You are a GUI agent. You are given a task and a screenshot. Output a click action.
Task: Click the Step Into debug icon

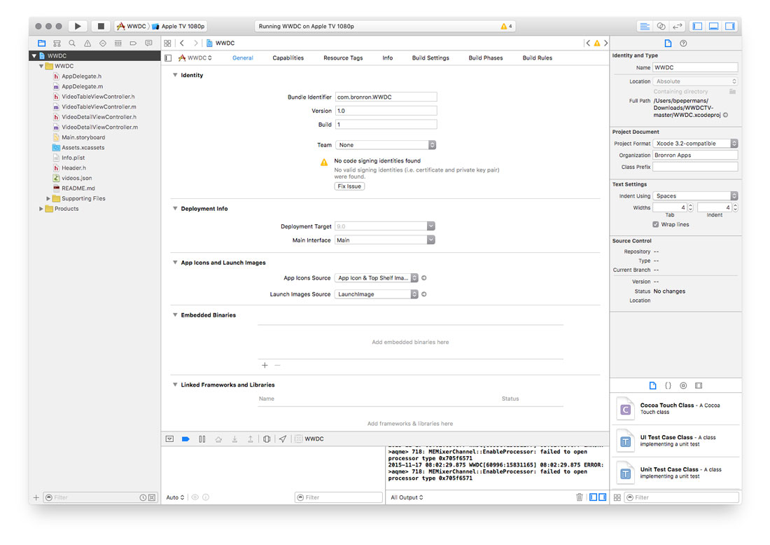click(x=234, y=439)
